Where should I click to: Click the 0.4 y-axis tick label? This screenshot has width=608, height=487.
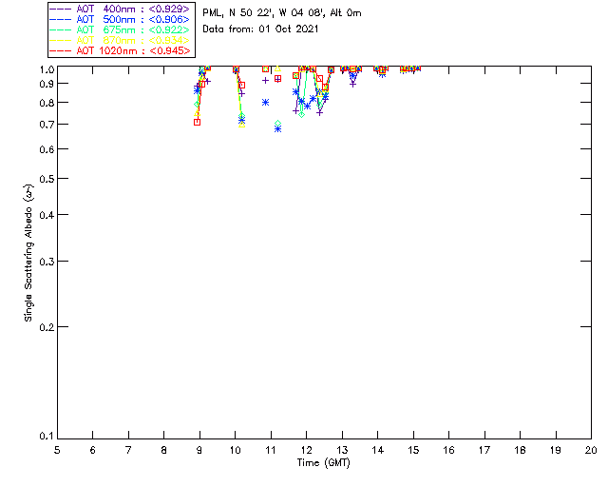(x=47, y=215)
